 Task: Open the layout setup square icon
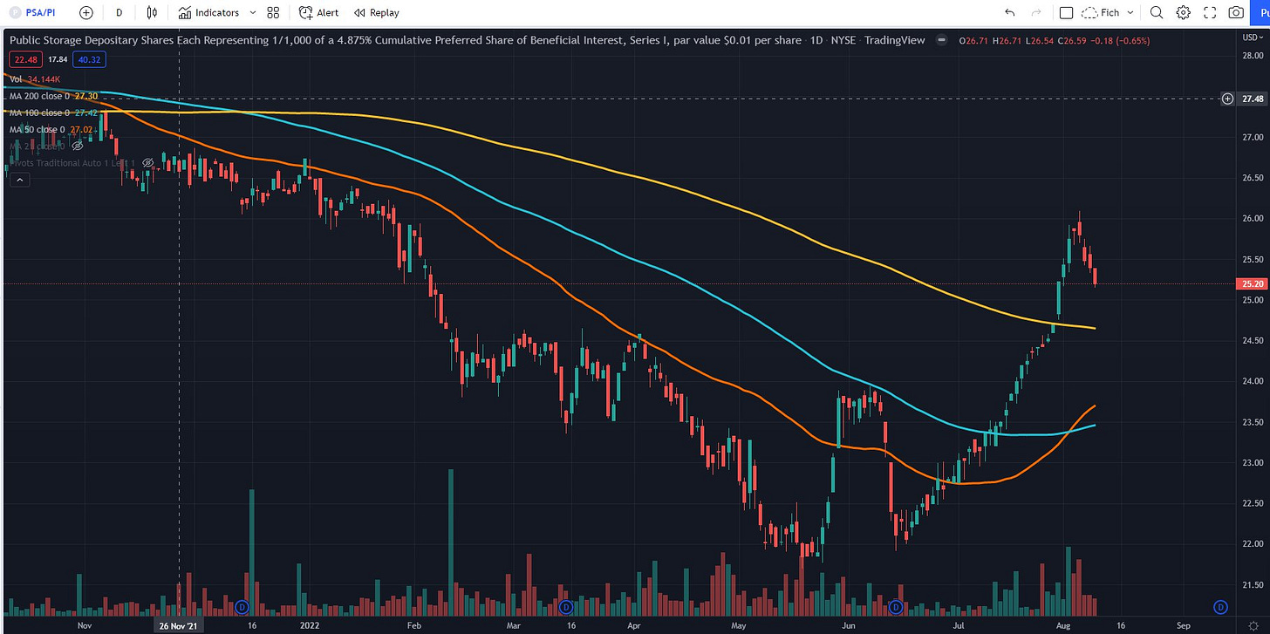1066,12
